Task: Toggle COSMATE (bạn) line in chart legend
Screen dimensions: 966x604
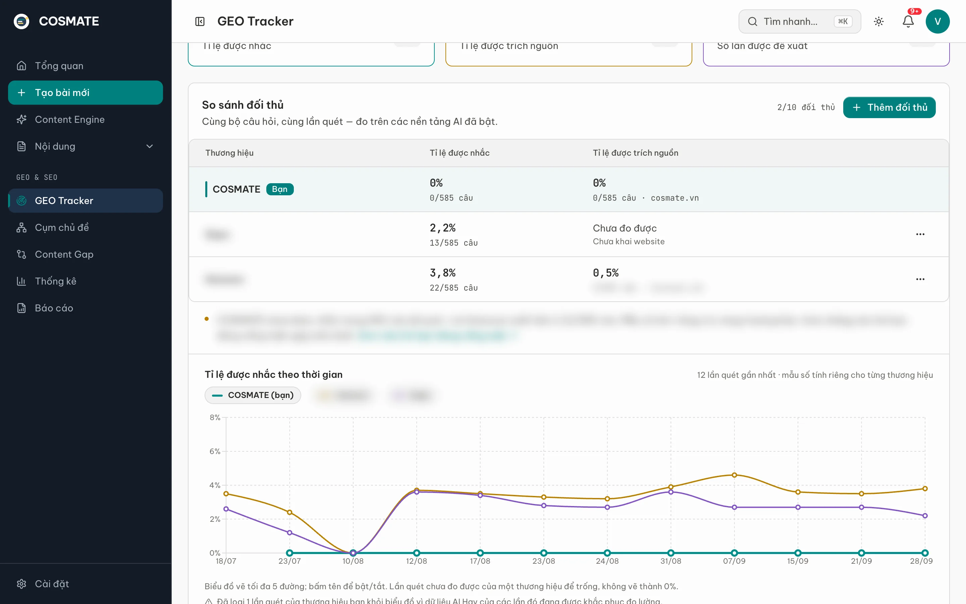Action: 253,395
